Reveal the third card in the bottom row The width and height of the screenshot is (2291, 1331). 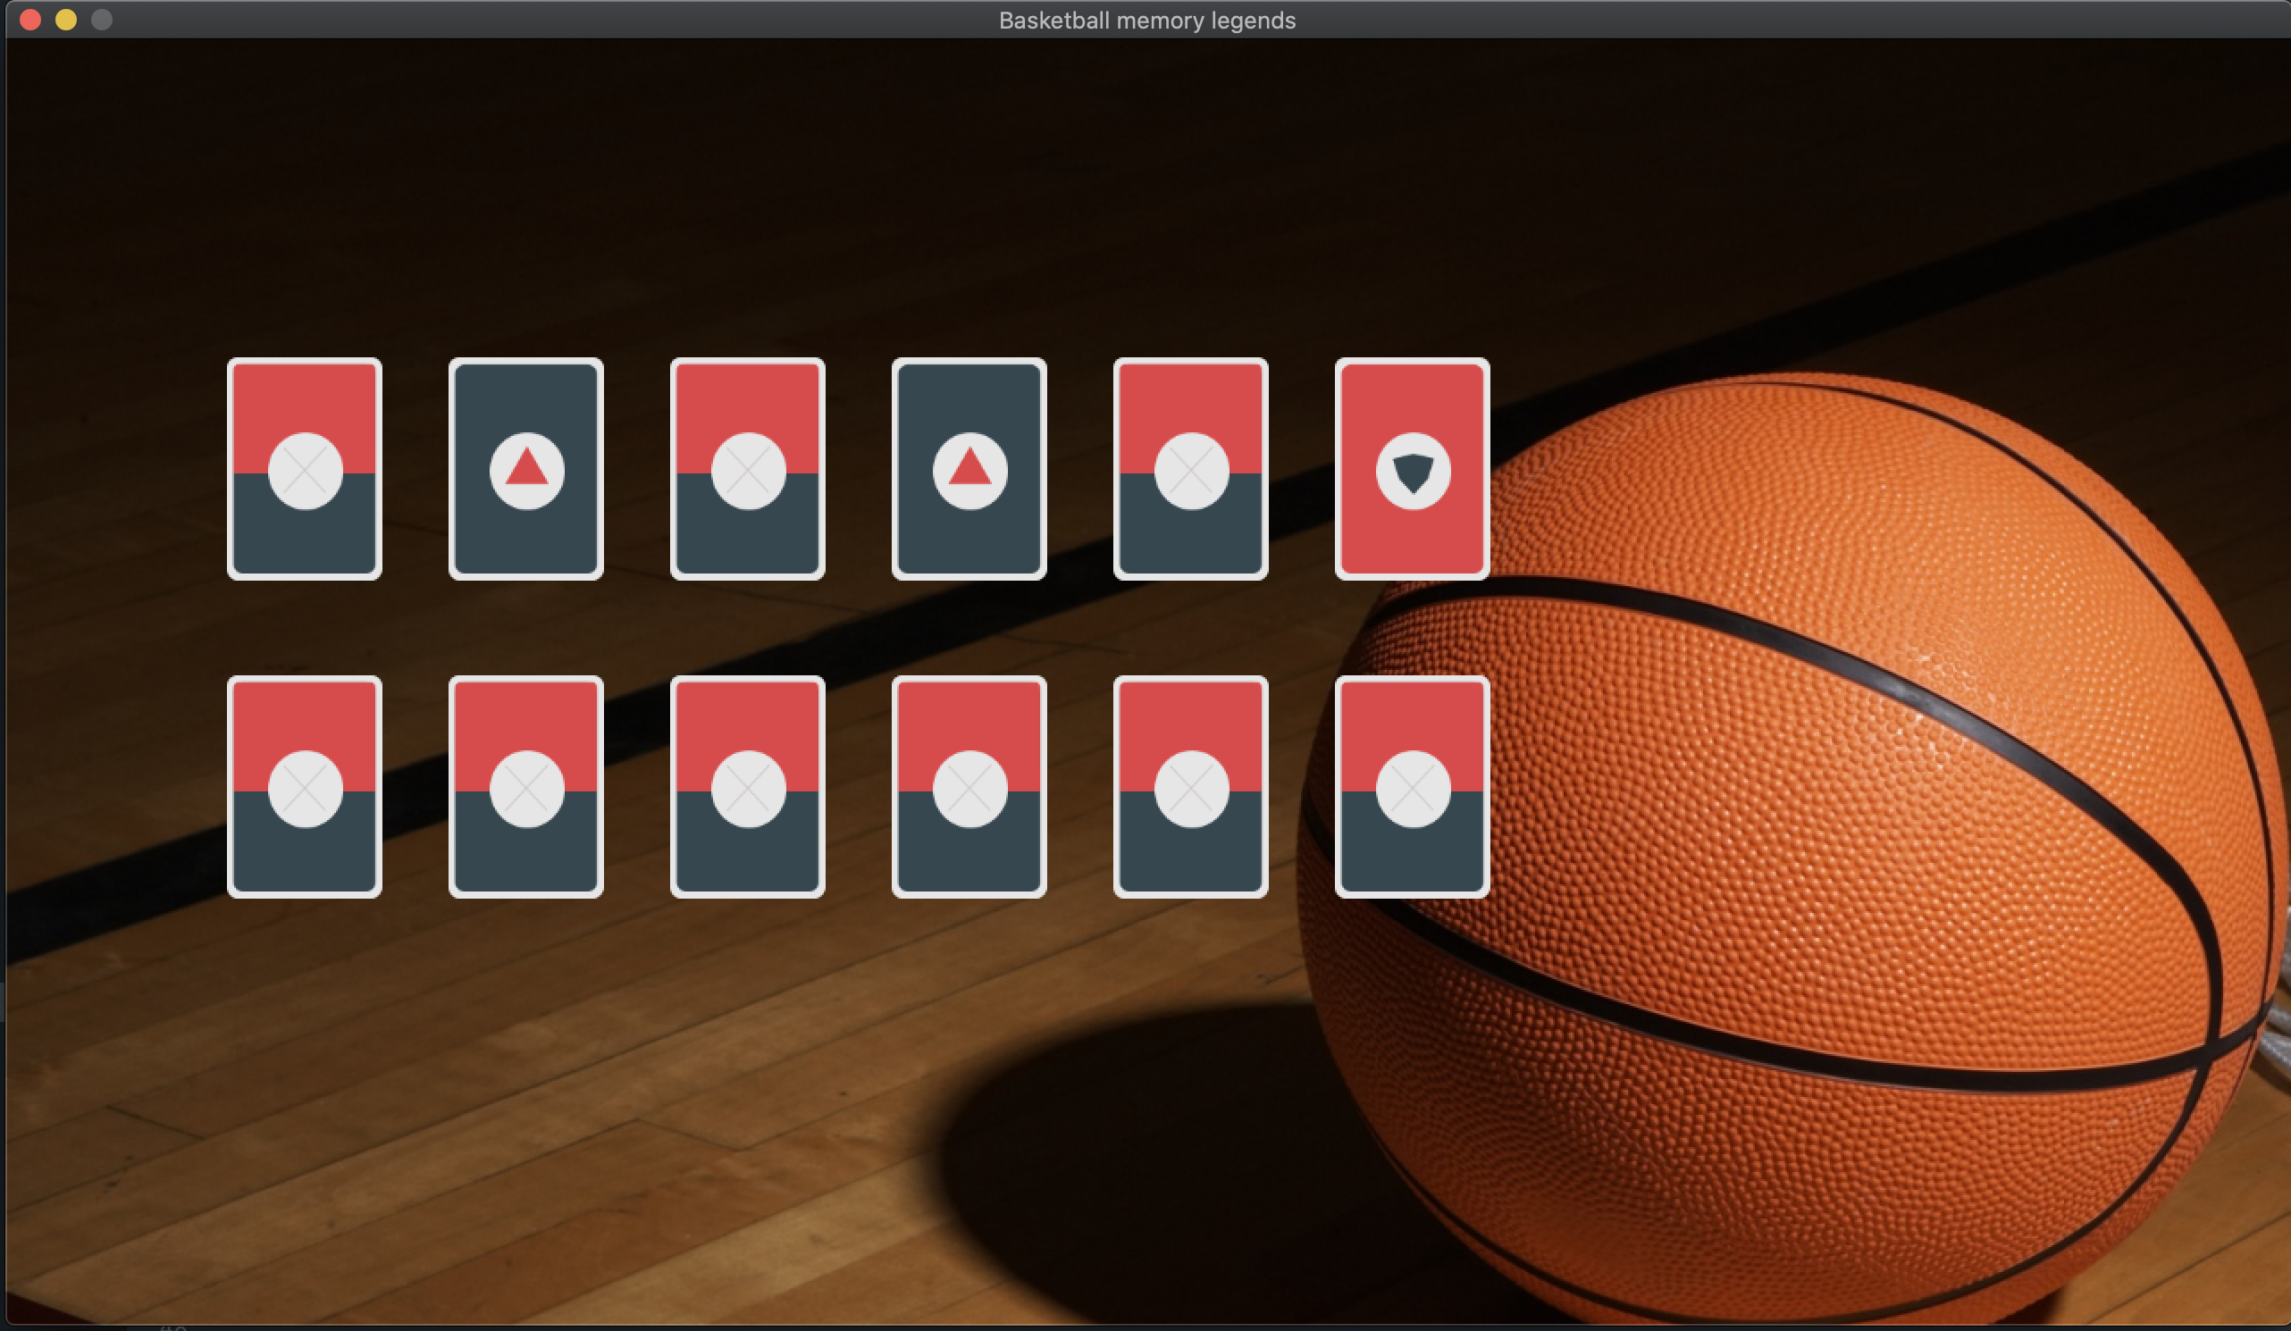tap(748, 787)
